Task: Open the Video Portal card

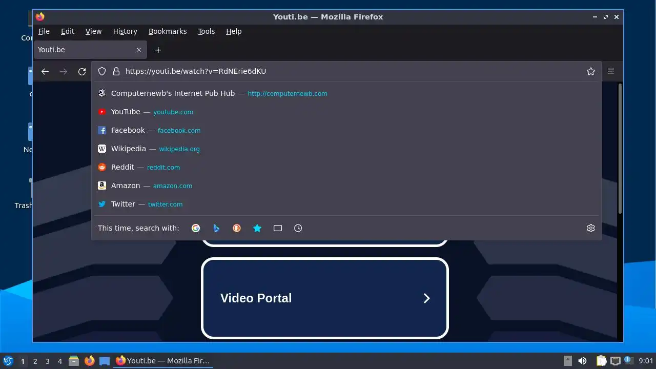Action: [325, 298]
